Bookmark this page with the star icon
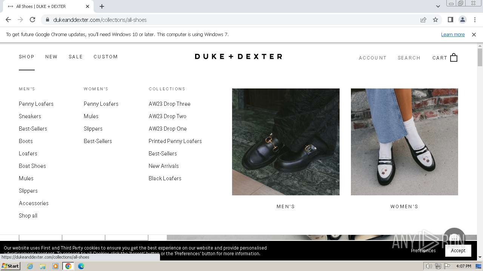The image size is (483, 271). coord(435,20)
